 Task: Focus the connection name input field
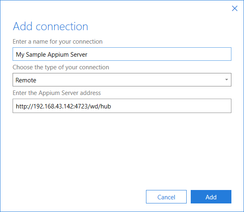point(122,54)
